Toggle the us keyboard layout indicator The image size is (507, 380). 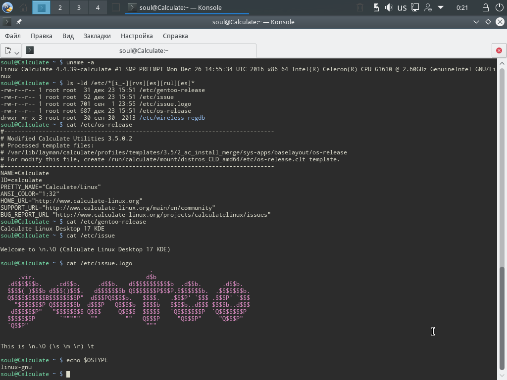(x=402, y=8)
